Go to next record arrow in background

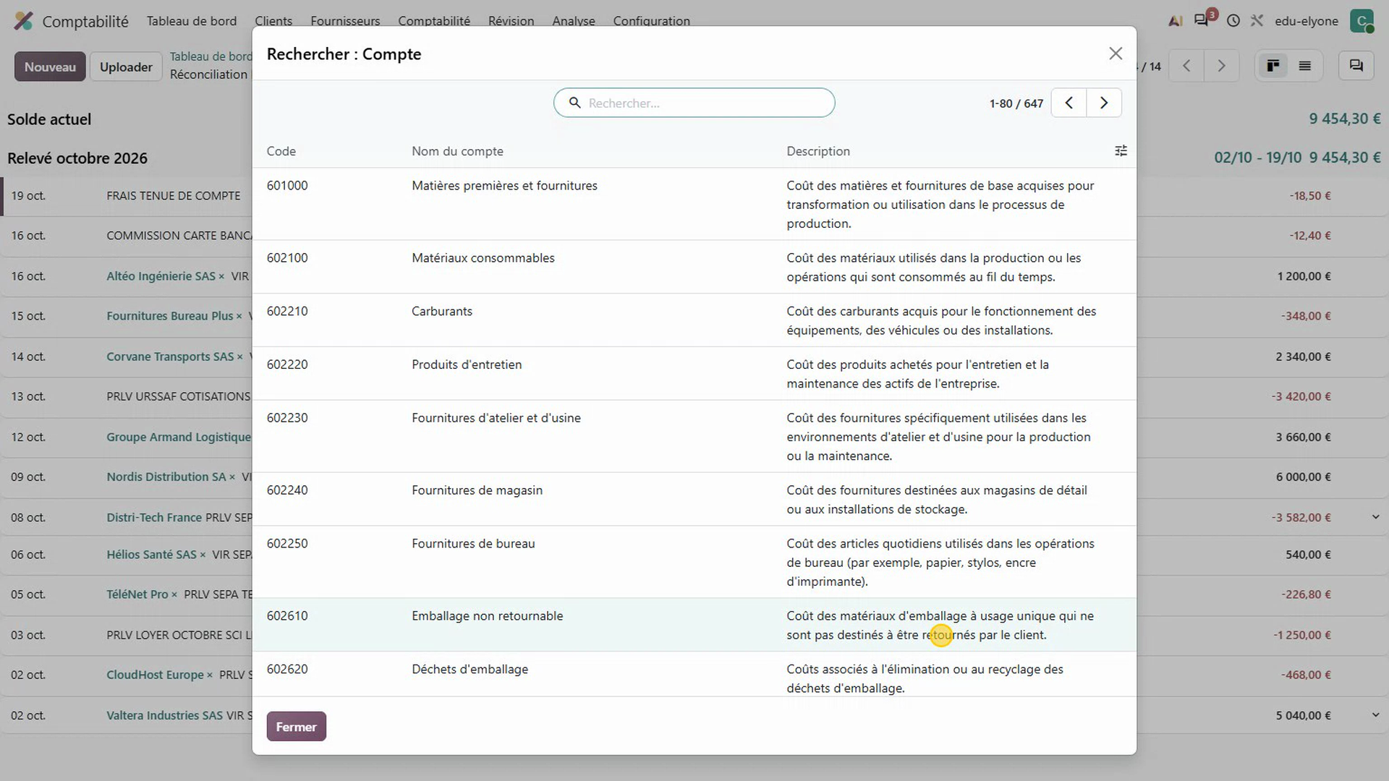coord(1221,66)
